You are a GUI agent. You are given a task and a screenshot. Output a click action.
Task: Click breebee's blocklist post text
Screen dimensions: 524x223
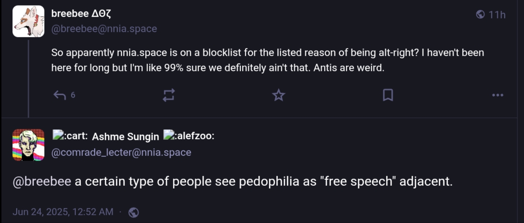point(268,60)
